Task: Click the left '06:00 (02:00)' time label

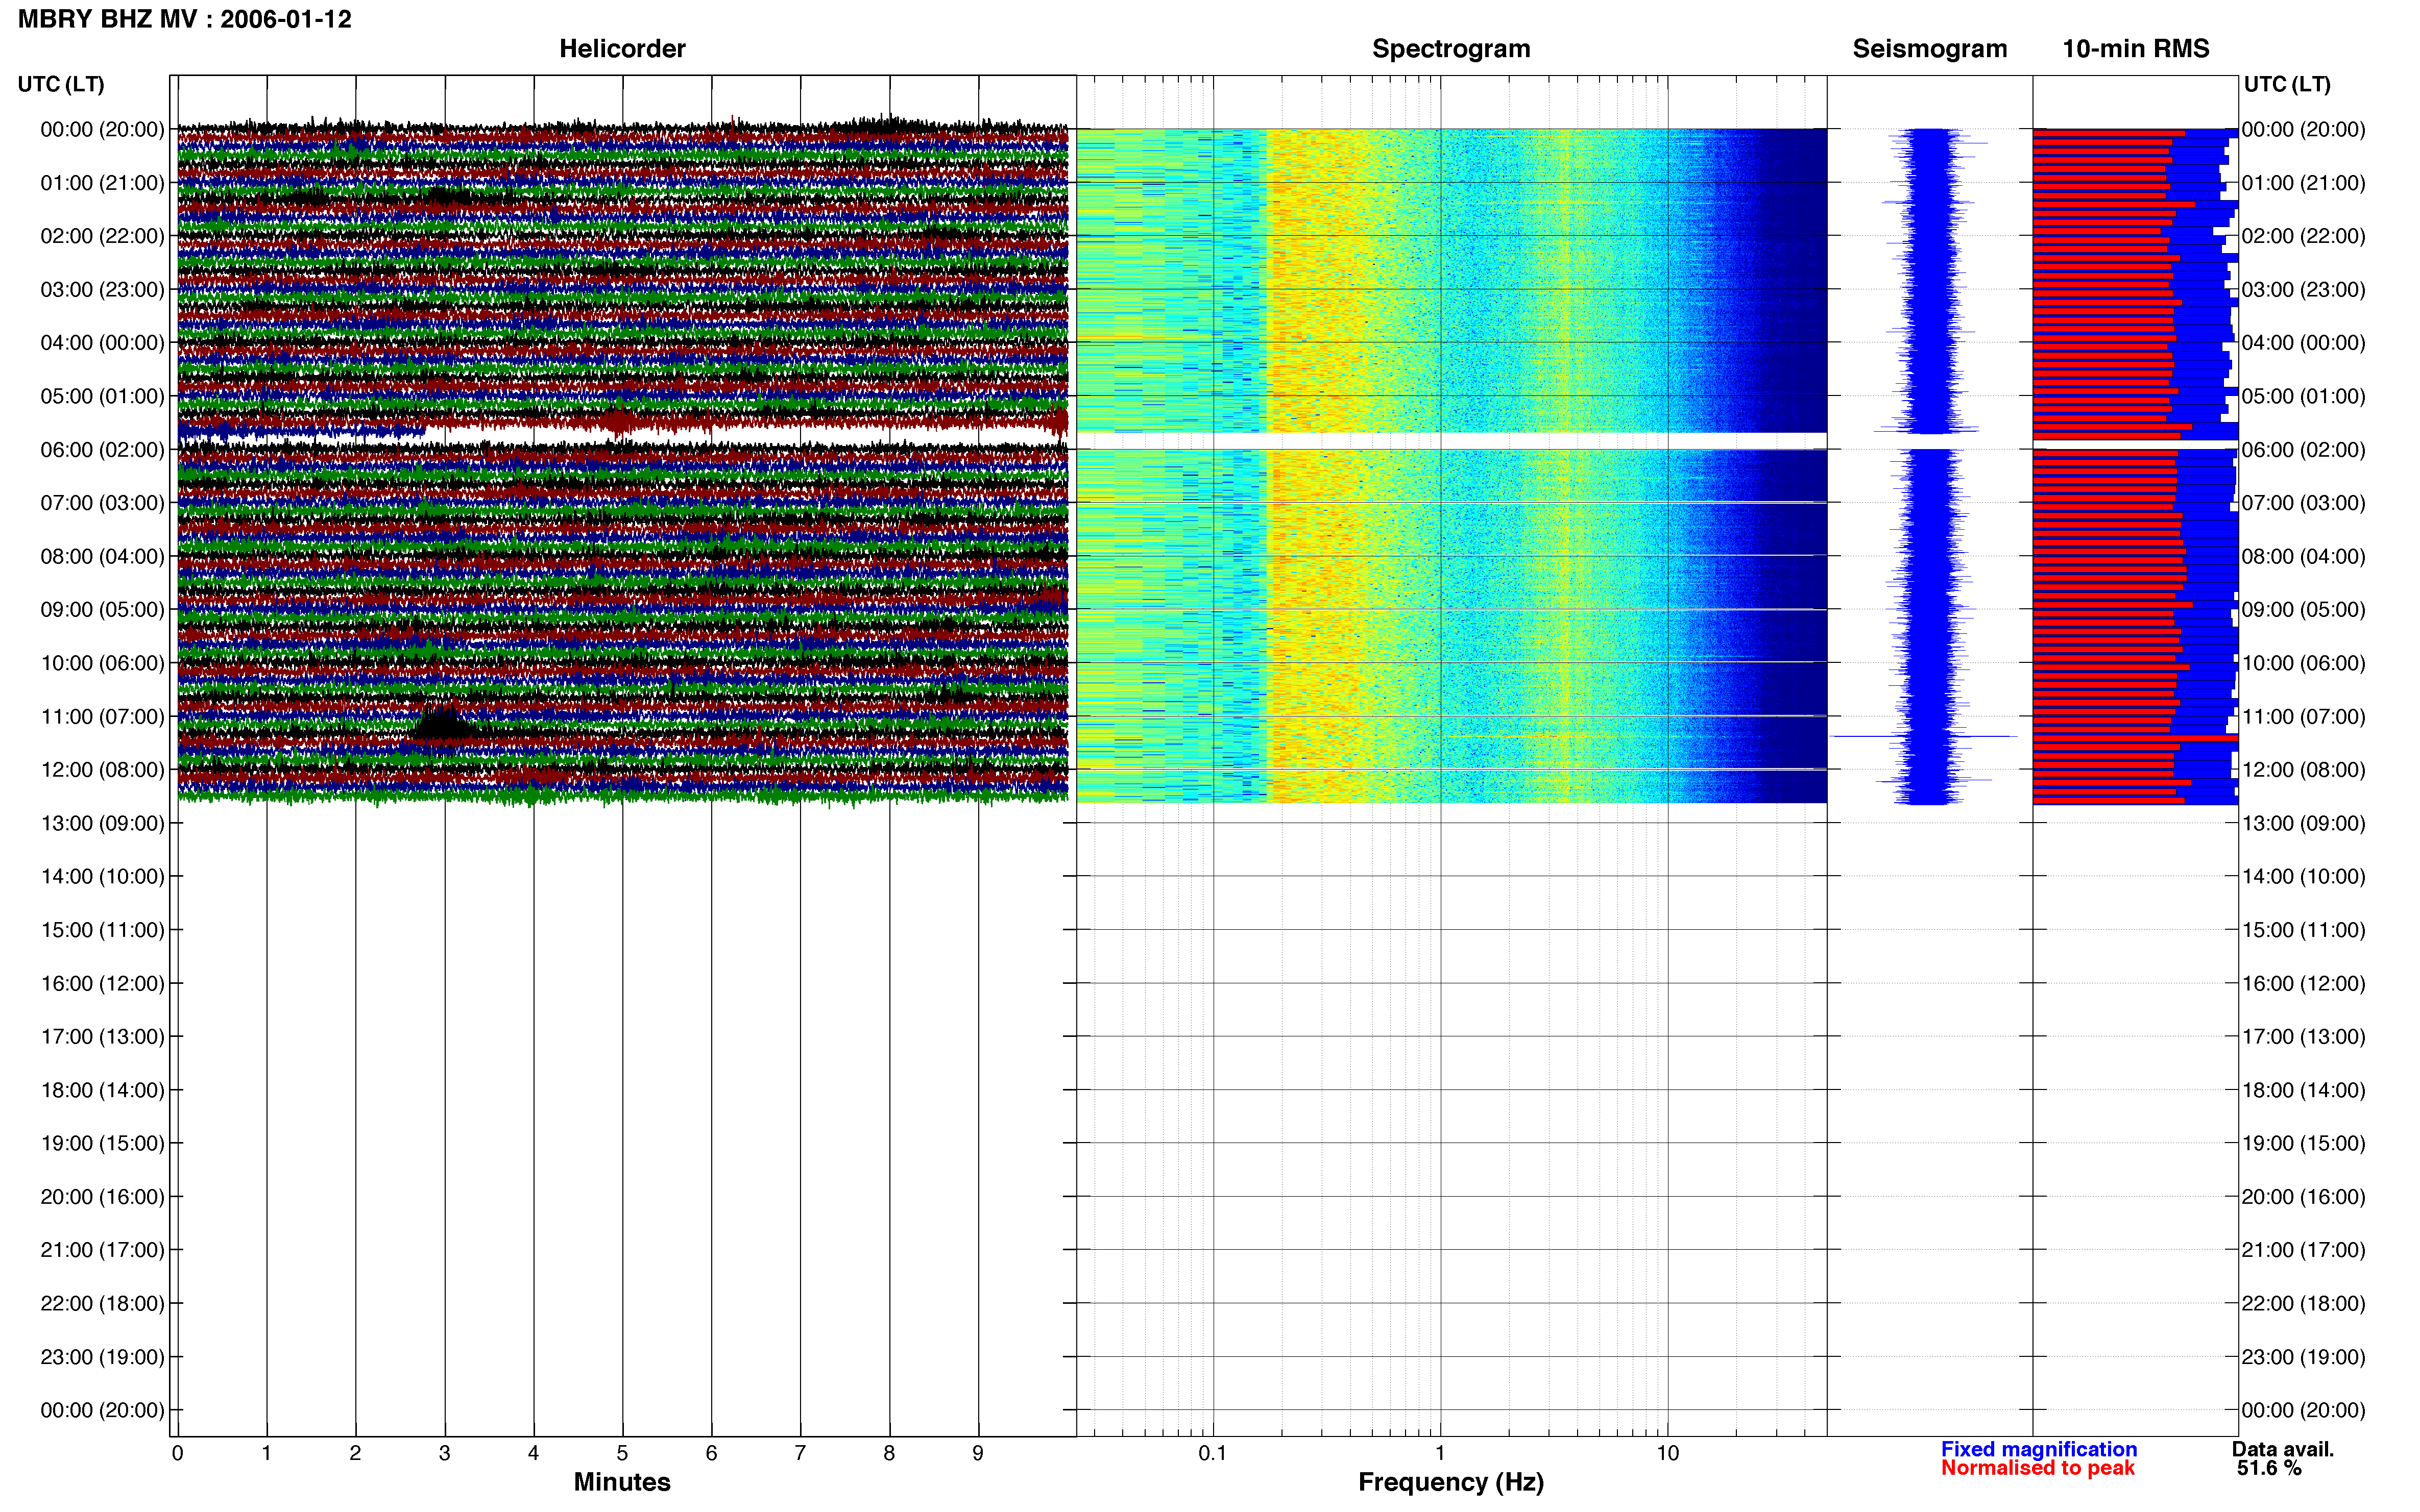Action: click(102, 450)
